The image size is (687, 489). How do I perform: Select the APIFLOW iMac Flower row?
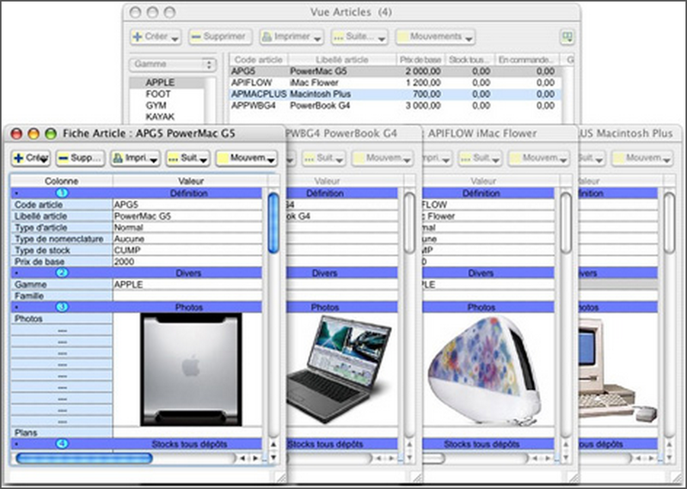point(395,83)
